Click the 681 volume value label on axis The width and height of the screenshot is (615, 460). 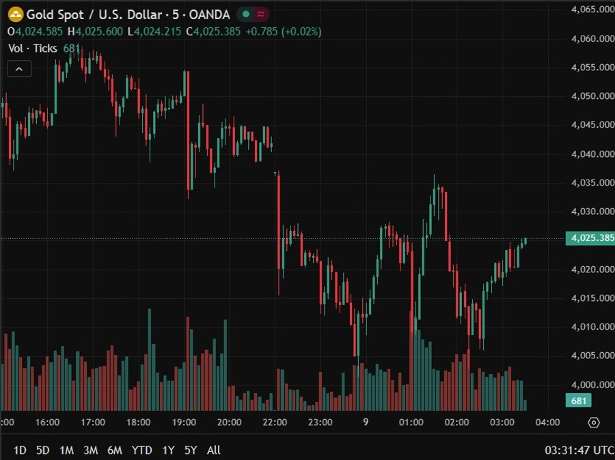pyautogui.click(x=578, y=401)
